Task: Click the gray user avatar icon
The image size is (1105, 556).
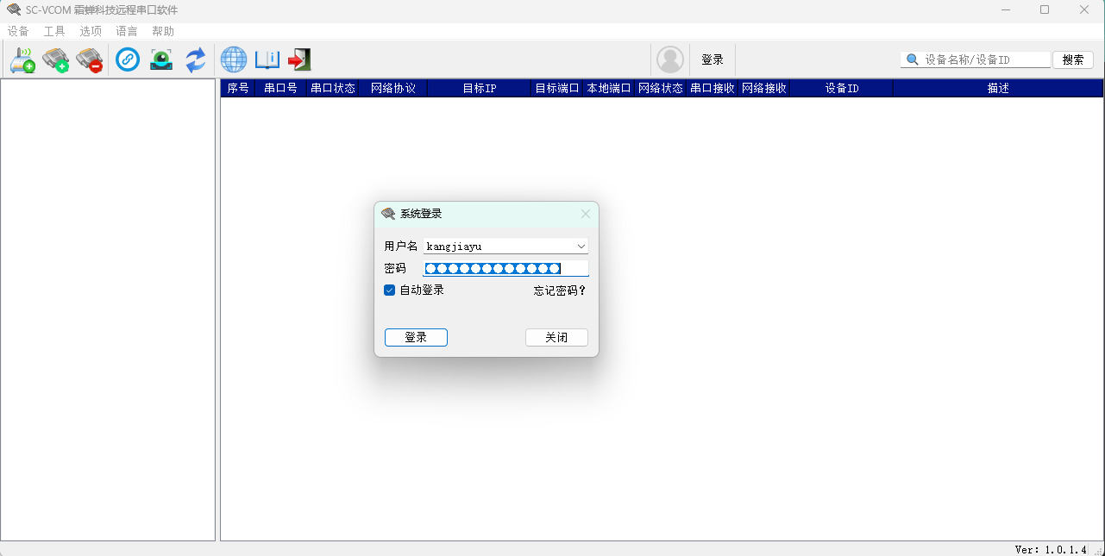Action: coord(670,59)
